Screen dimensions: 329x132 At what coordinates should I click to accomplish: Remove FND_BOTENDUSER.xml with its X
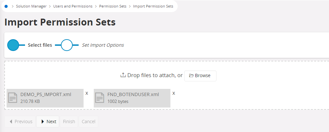[174, 93]
